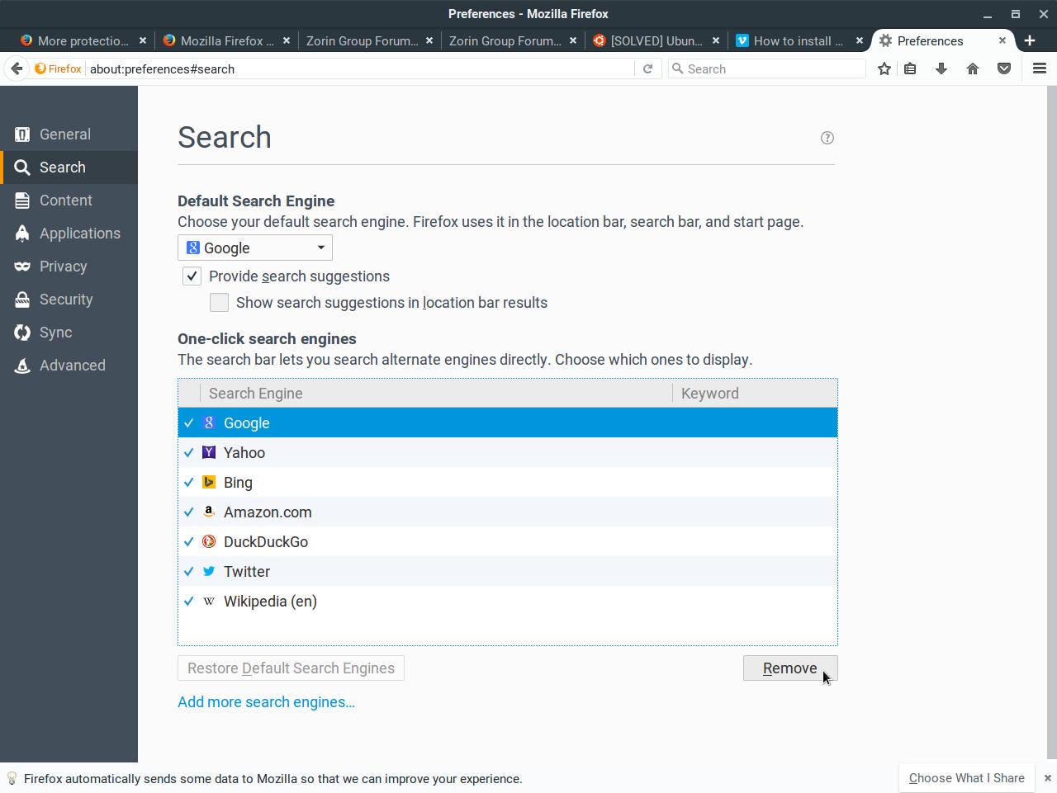The width and height of the screenshot is (1057, 793).
Task: Open the Privacy preferences section
Action: coord(63,267)
